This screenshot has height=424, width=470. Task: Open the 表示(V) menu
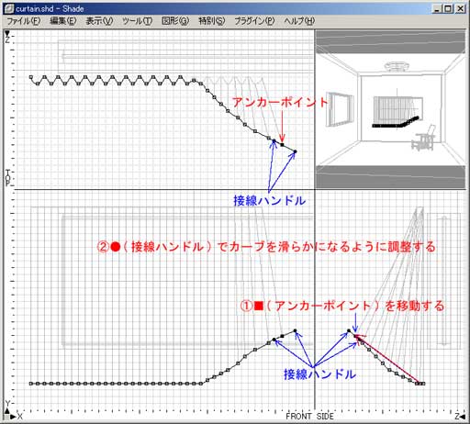point(99,21)
